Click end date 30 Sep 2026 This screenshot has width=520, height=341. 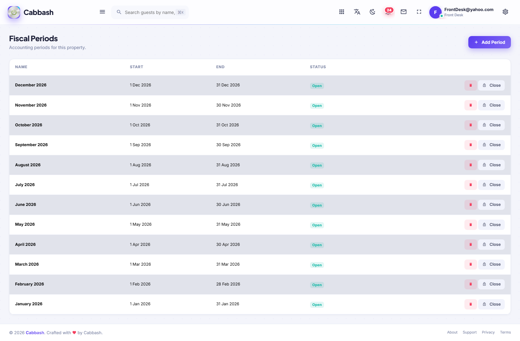tap(228, 145)
